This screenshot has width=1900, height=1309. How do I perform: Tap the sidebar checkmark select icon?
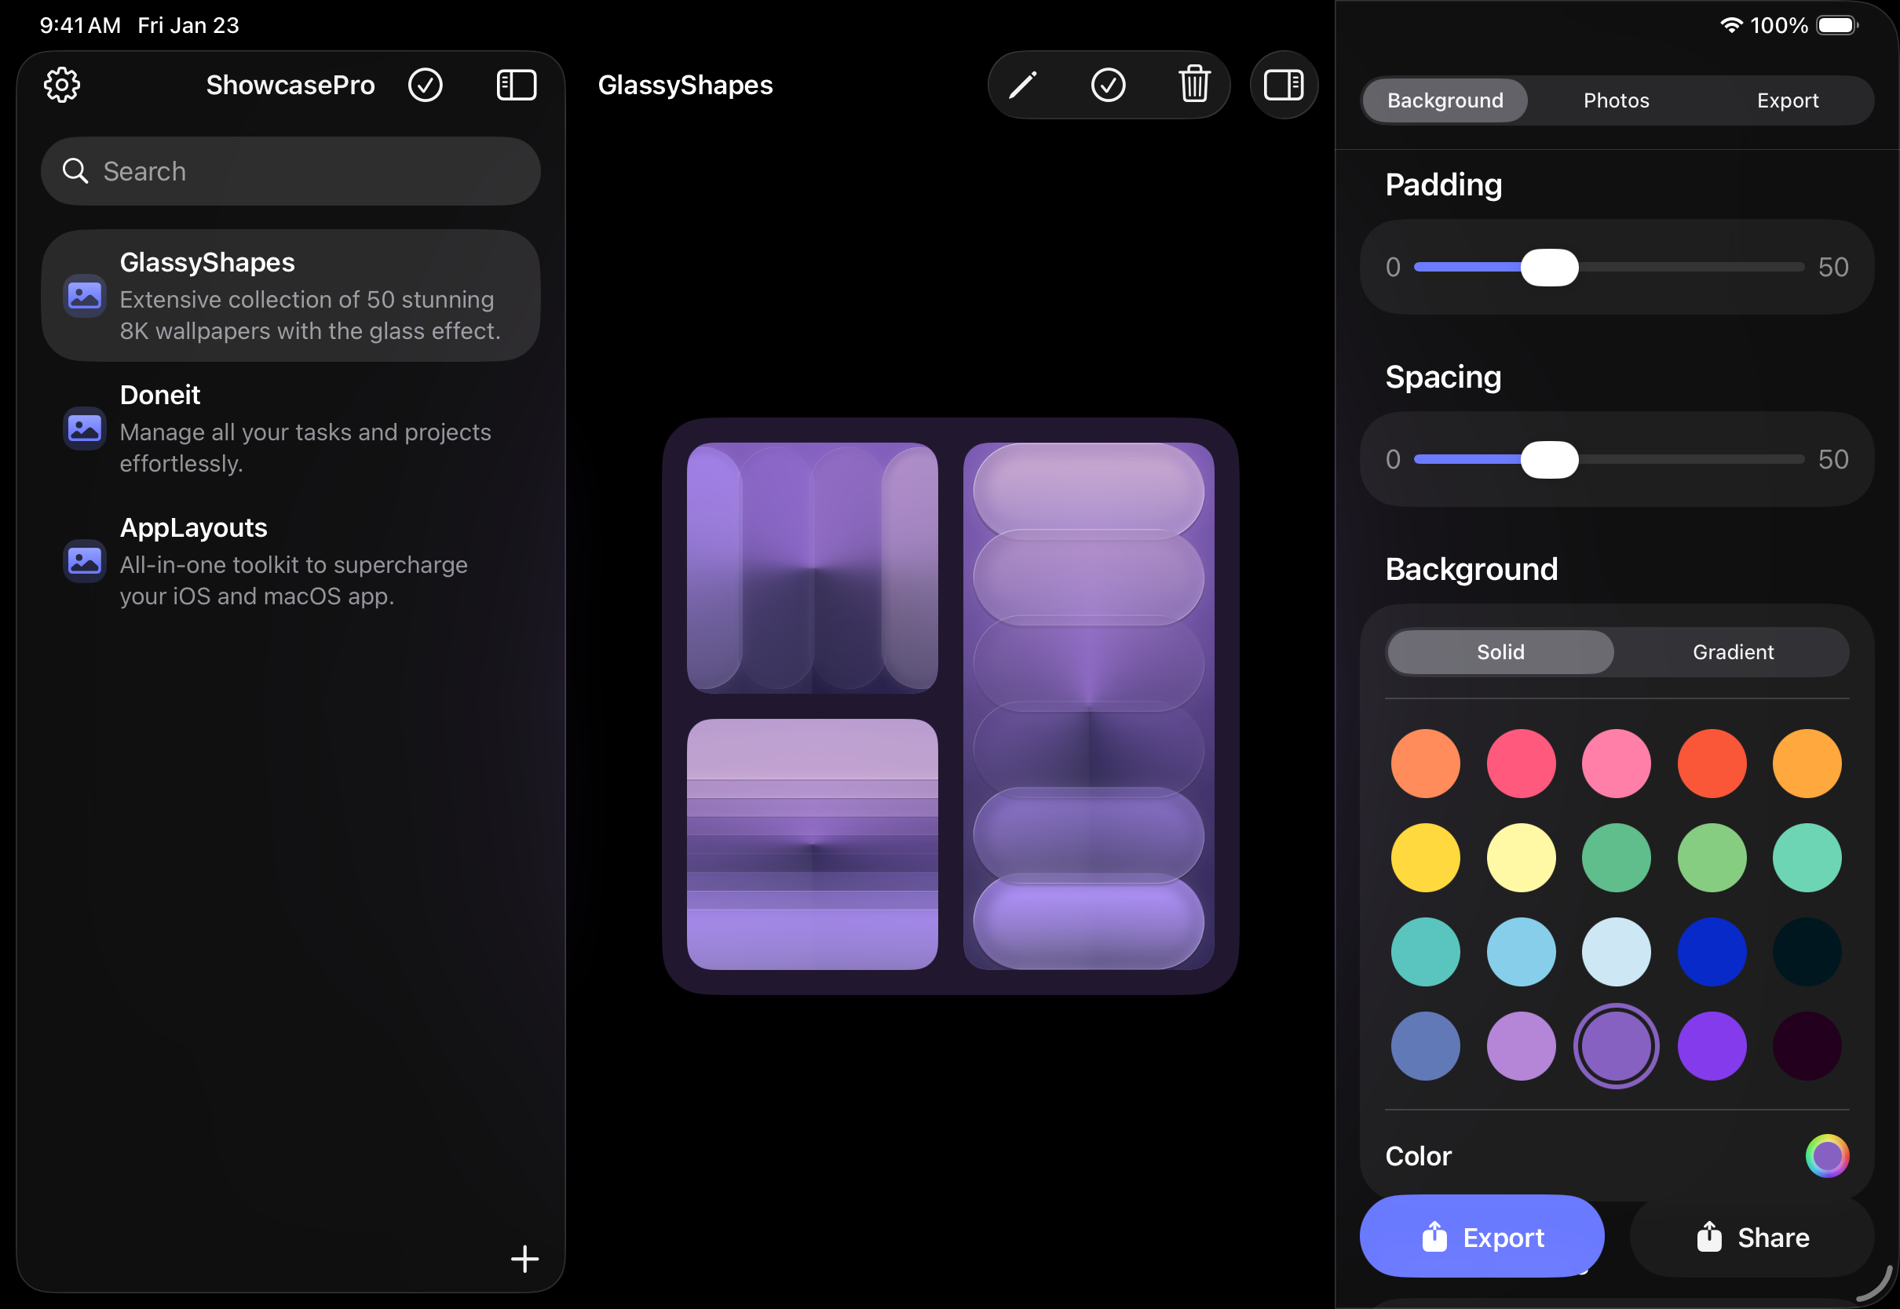coord(425,86)
